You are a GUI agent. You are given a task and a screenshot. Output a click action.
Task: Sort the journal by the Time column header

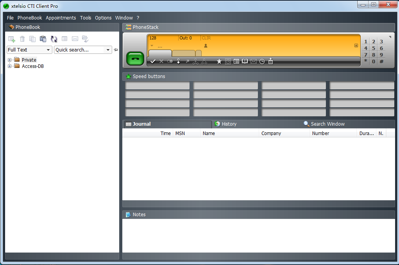pyautogui.click(x=148, y=133)
